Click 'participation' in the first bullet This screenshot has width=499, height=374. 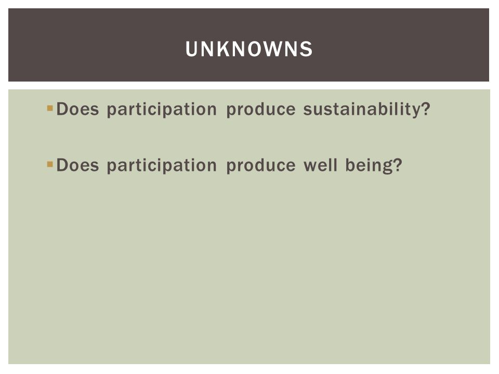point(162,110)
